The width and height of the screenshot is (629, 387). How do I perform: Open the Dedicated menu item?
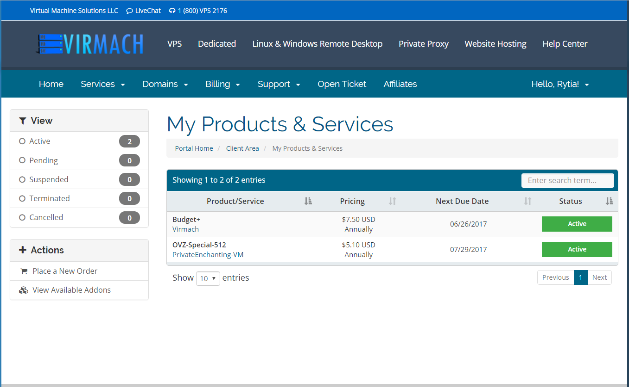click(x=217, y=44)
